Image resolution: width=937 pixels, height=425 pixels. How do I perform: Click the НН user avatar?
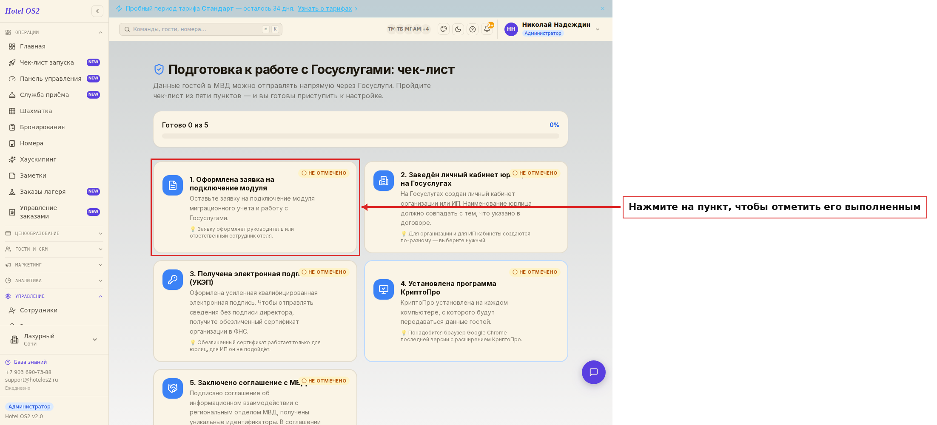tap(511, 29)
